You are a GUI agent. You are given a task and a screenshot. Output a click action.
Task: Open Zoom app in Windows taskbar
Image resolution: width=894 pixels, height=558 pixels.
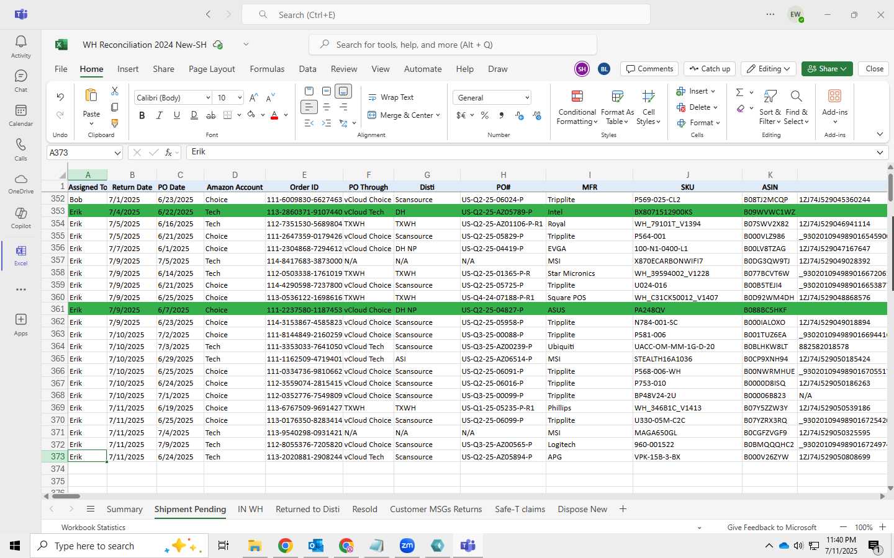click(x=407, y=546)
